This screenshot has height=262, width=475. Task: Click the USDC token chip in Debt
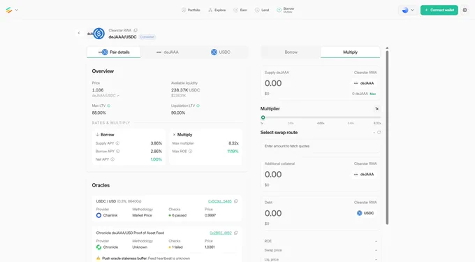365,213
